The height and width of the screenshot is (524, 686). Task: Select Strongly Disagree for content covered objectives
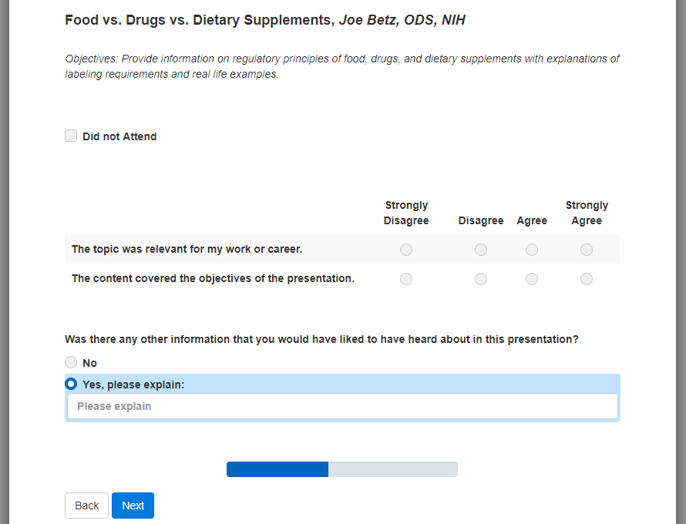[x=406, y=279]
